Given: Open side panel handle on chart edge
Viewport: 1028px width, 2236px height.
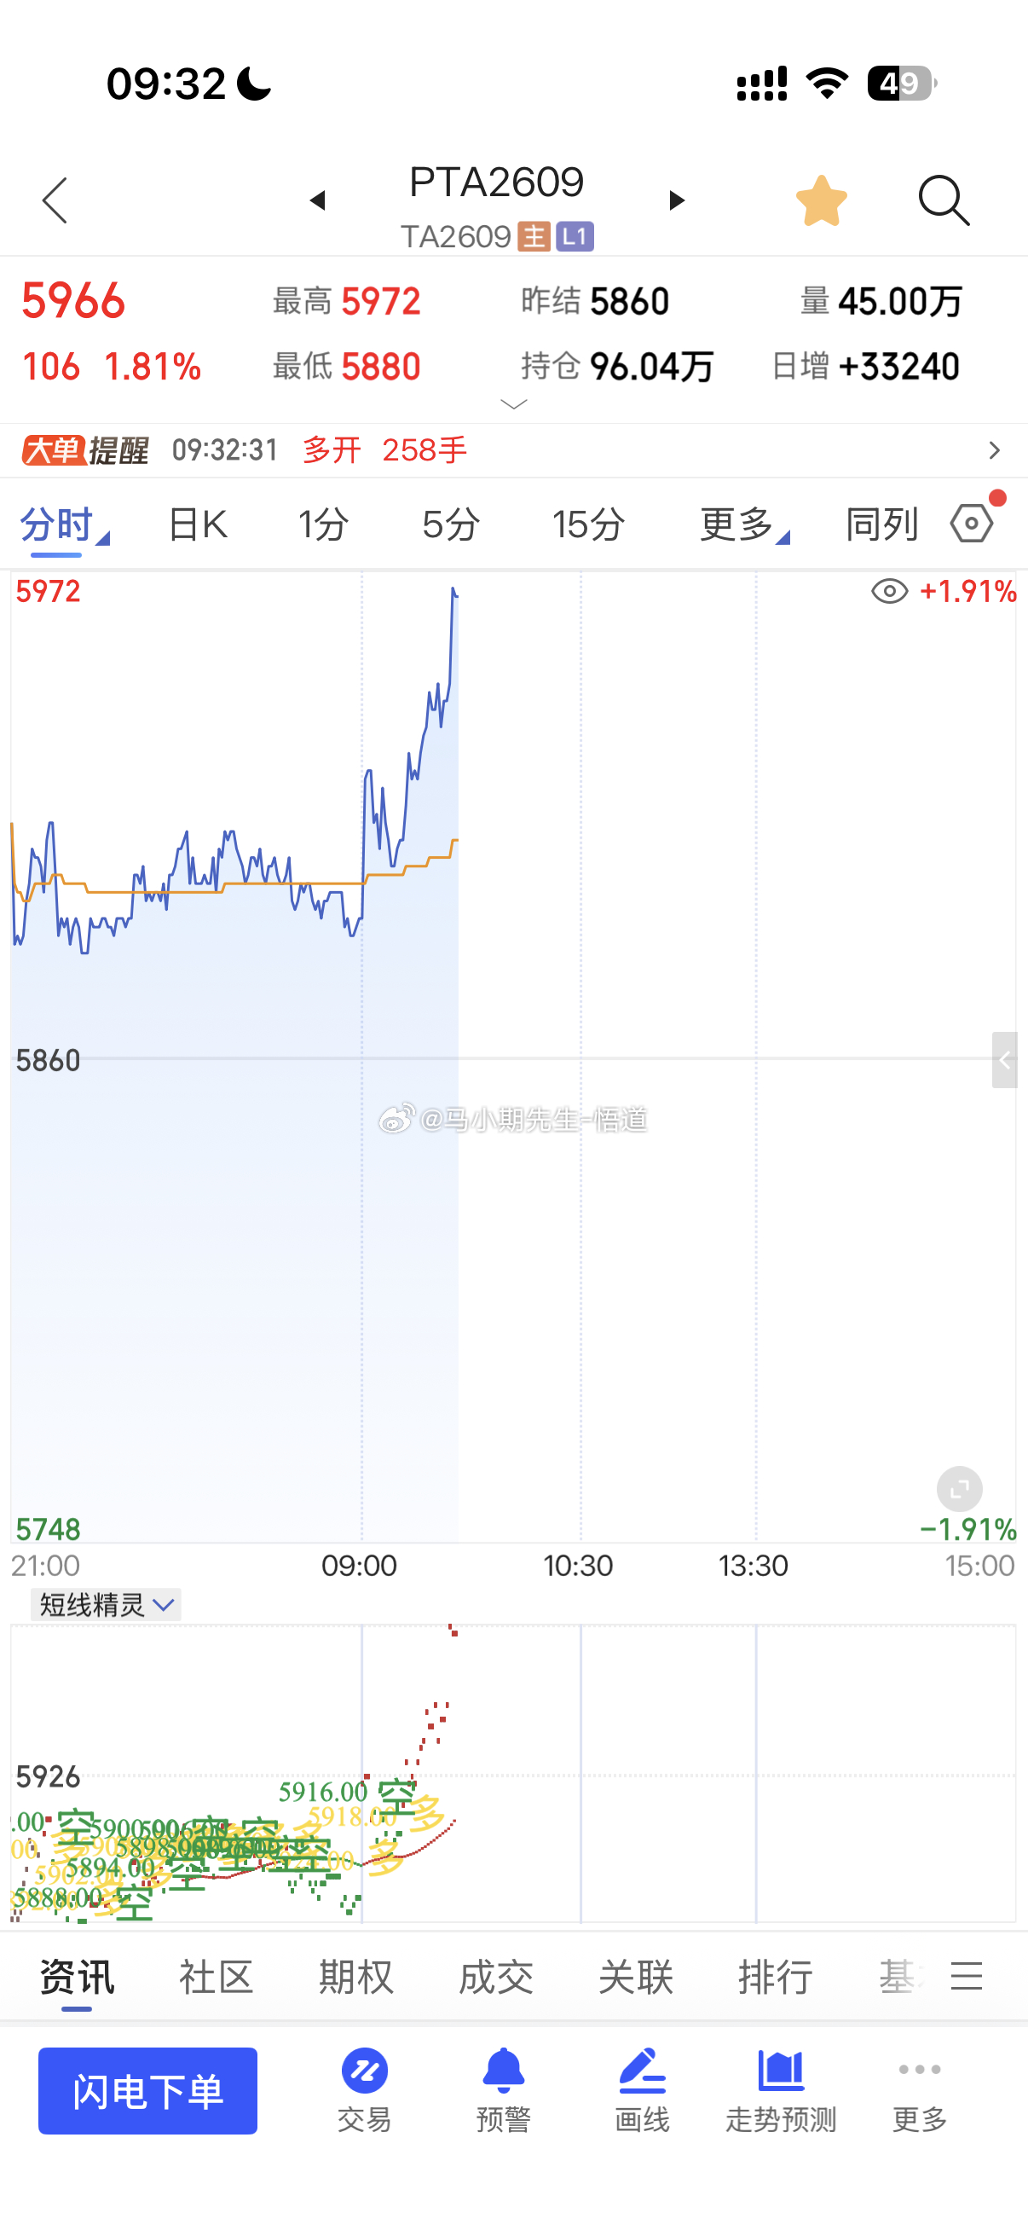Looking at the screenshot, I should [1005, 1060].
